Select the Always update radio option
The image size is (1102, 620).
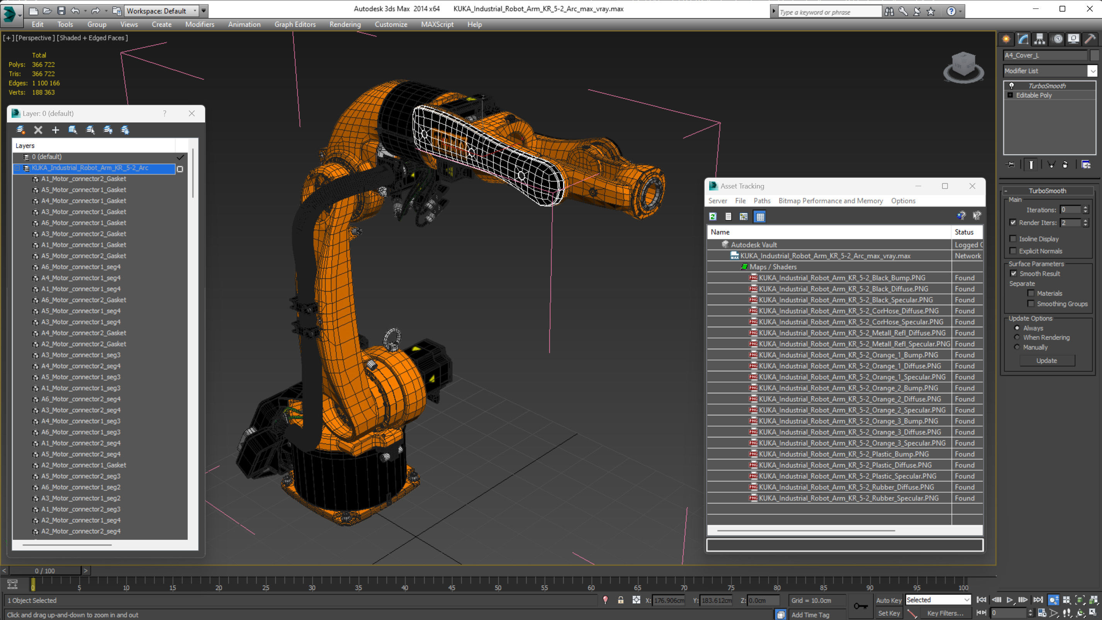point(1017,328)
